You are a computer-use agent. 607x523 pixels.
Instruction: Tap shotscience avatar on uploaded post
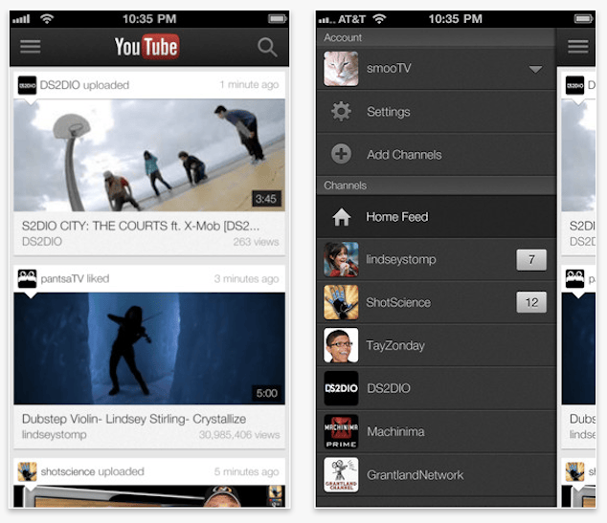pyautogui.click(x=27, y=471)
